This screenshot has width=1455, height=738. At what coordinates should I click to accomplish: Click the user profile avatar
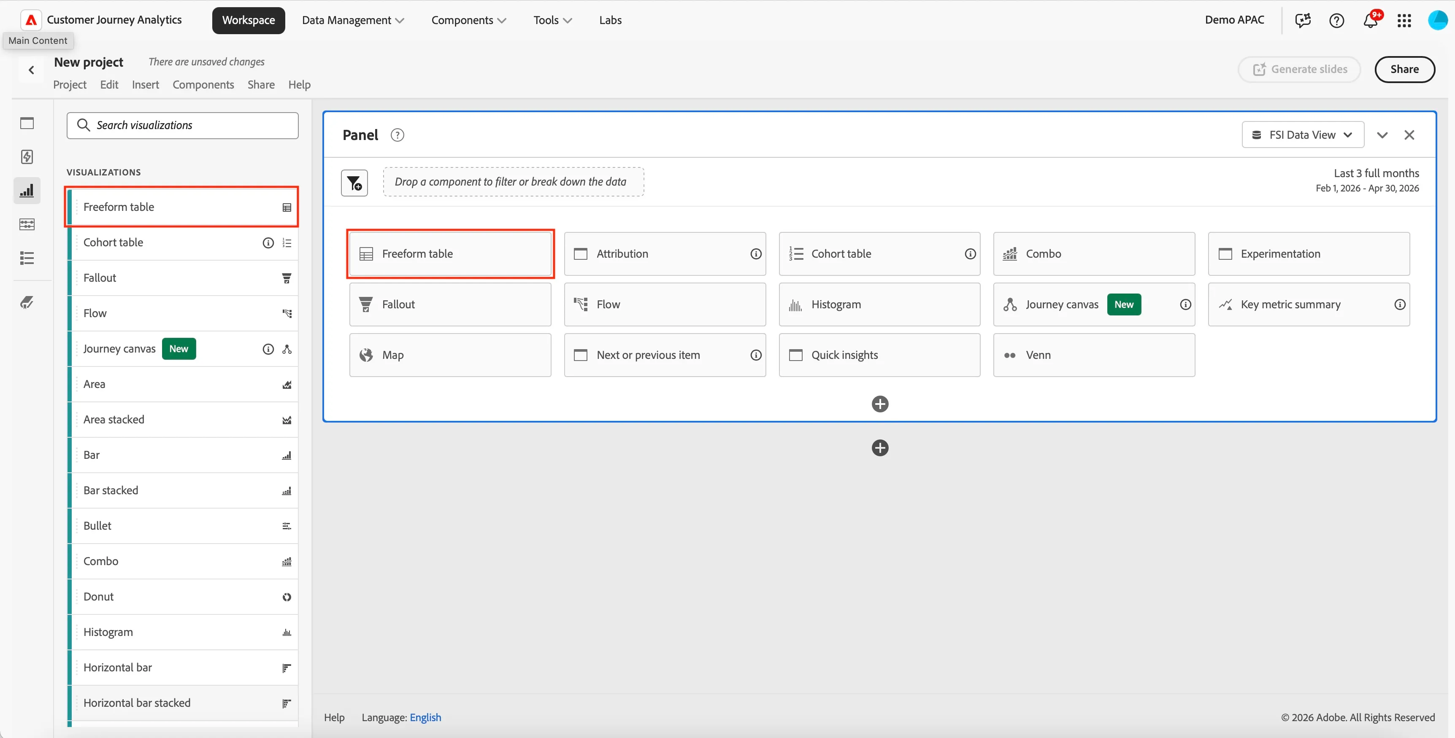1438,20
